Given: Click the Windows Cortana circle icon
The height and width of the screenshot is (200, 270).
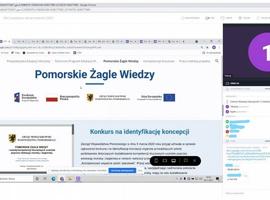Looking at the screenshot, I should tap(37, 178).
